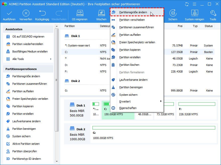
Task: Click the Verwerfen toolbar icon
Action: (26, 13)
